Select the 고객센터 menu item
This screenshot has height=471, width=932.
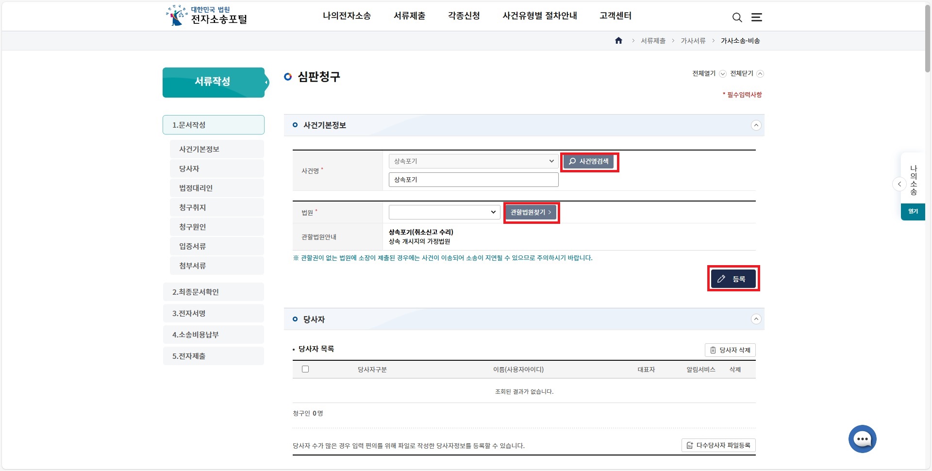[x=615, y=16]
